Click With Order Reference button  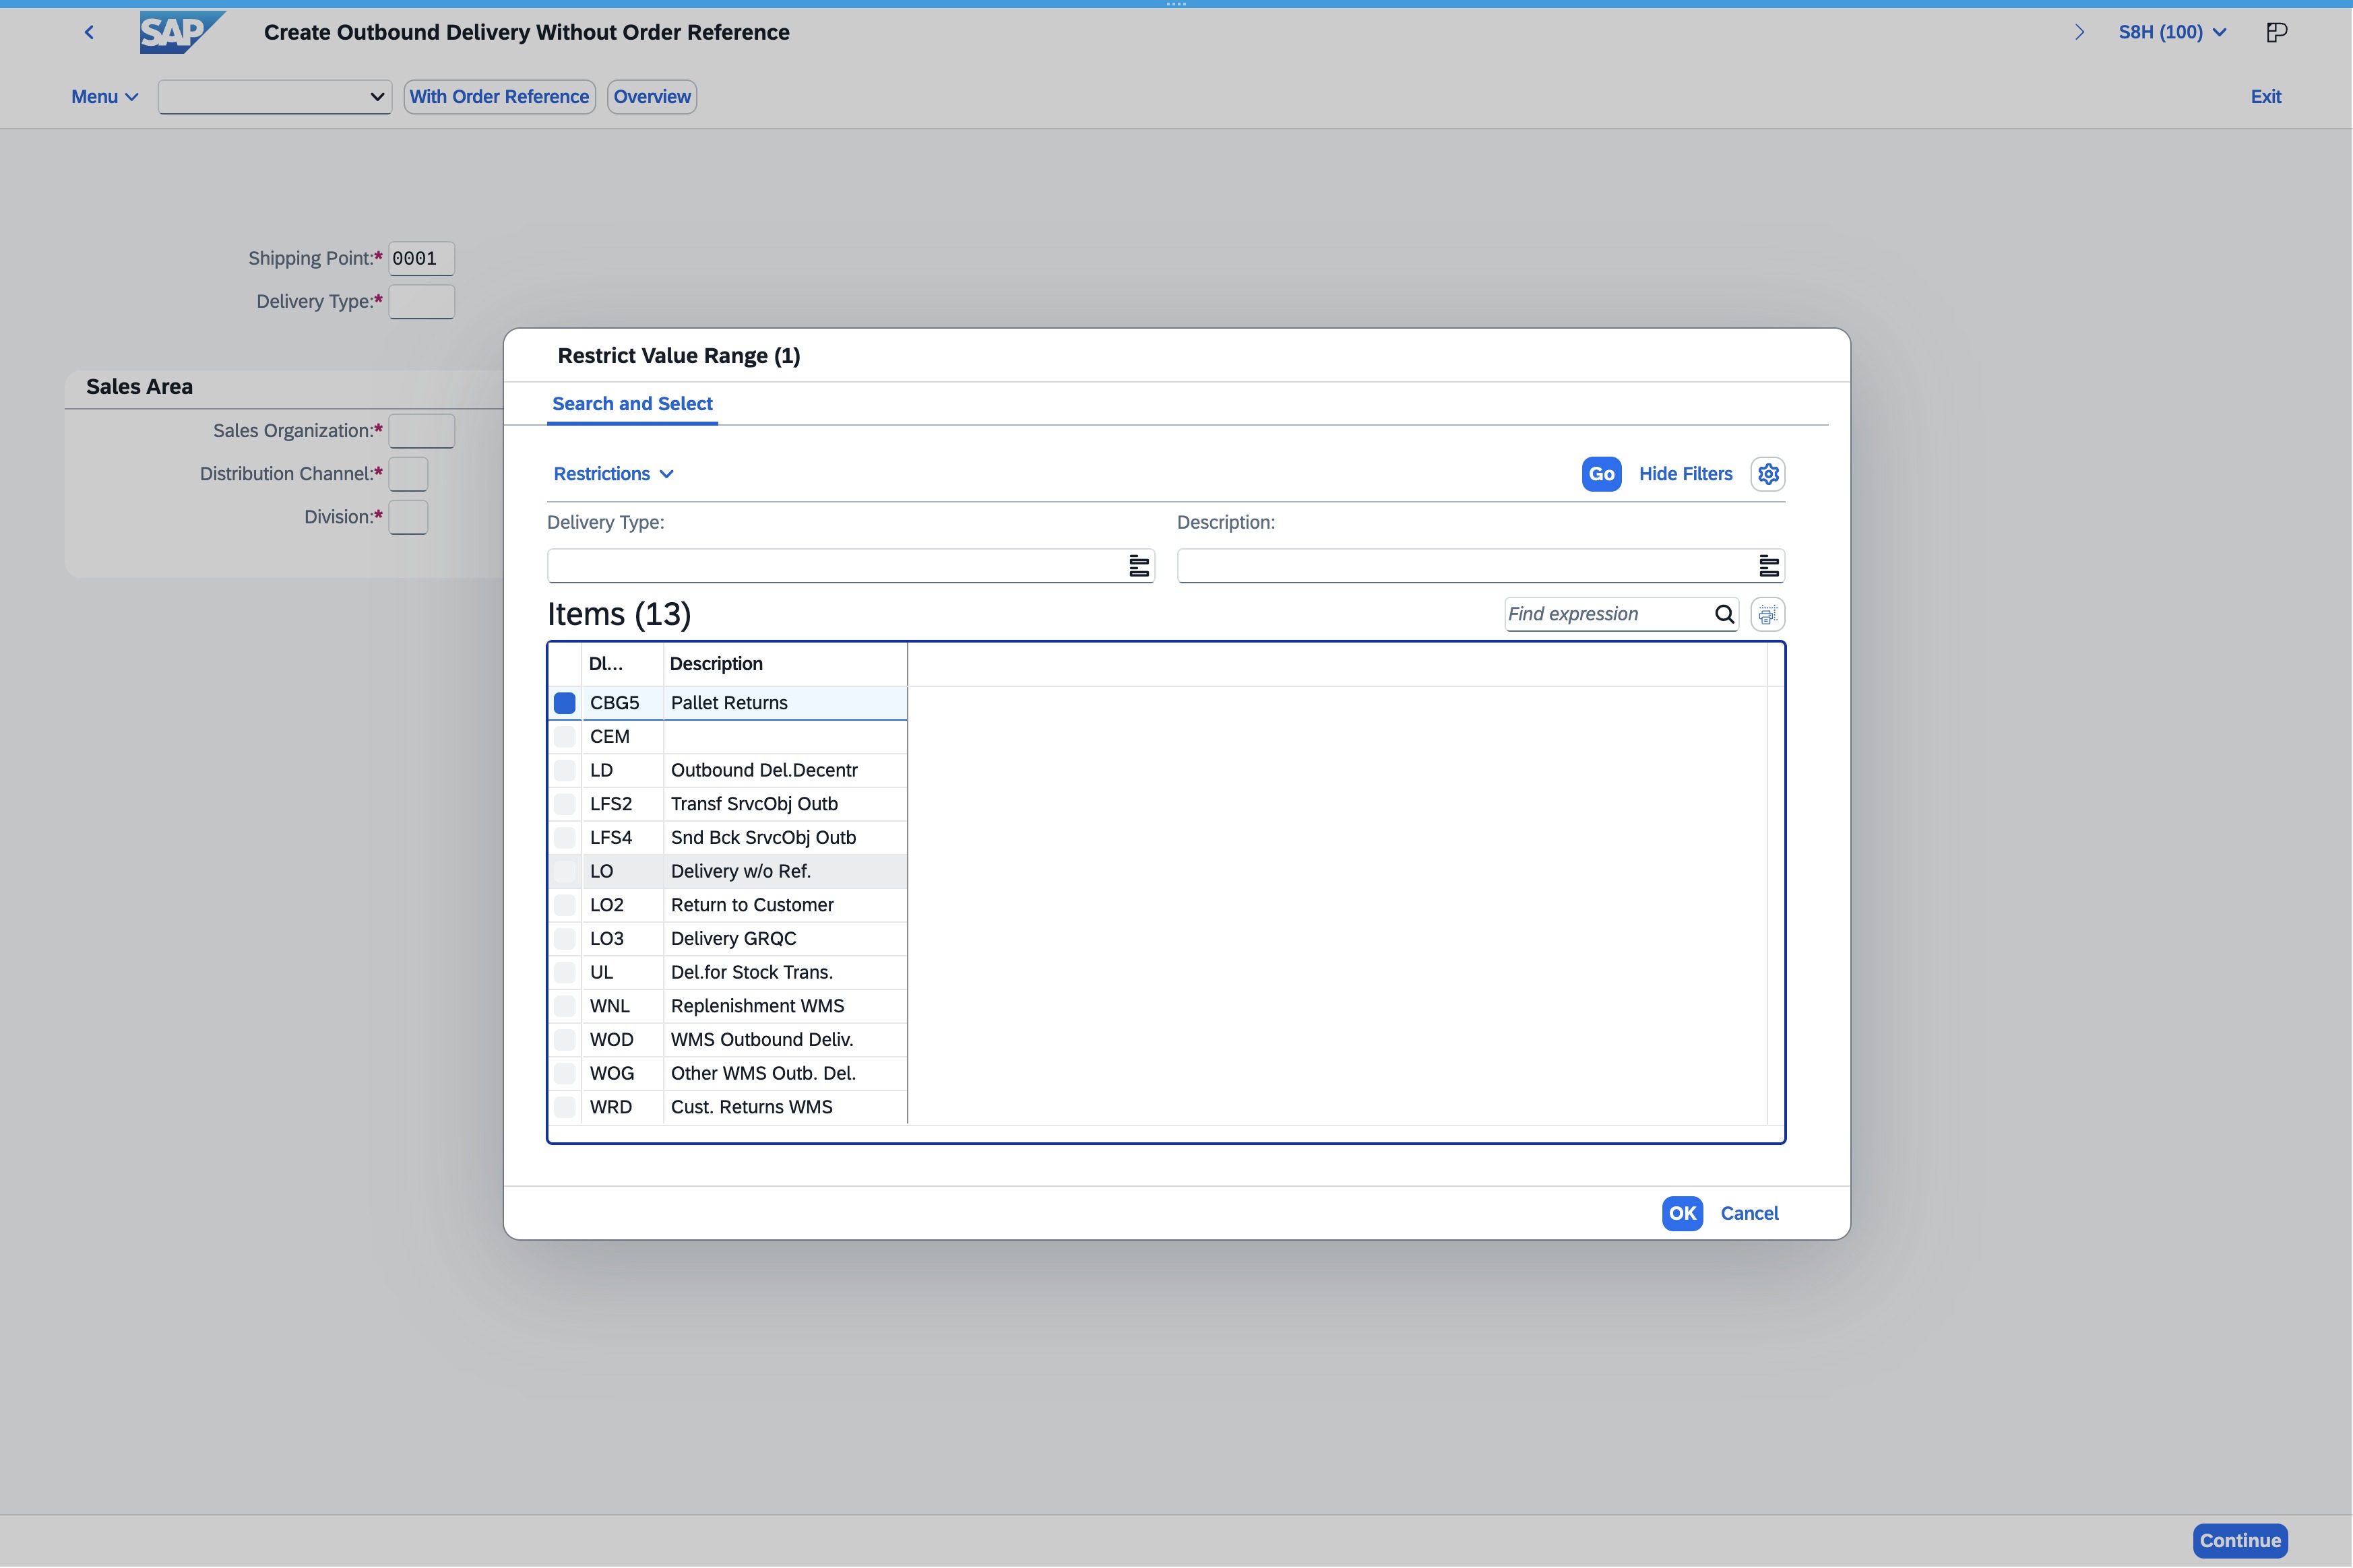[499, 97]
